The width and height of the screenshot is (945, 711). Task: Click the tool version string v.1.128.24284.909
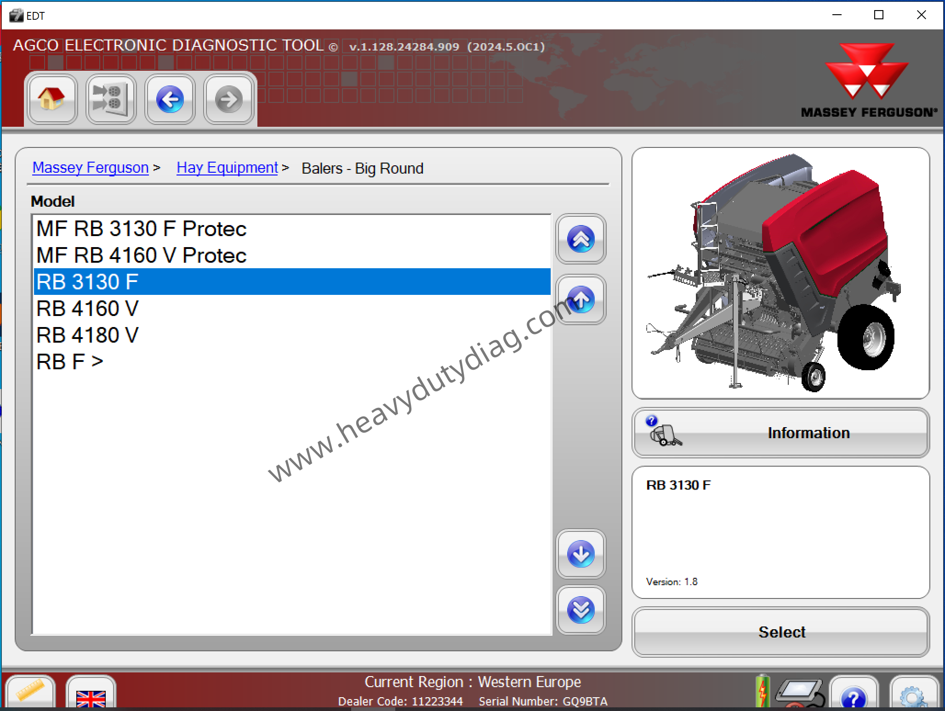point(404,46)
